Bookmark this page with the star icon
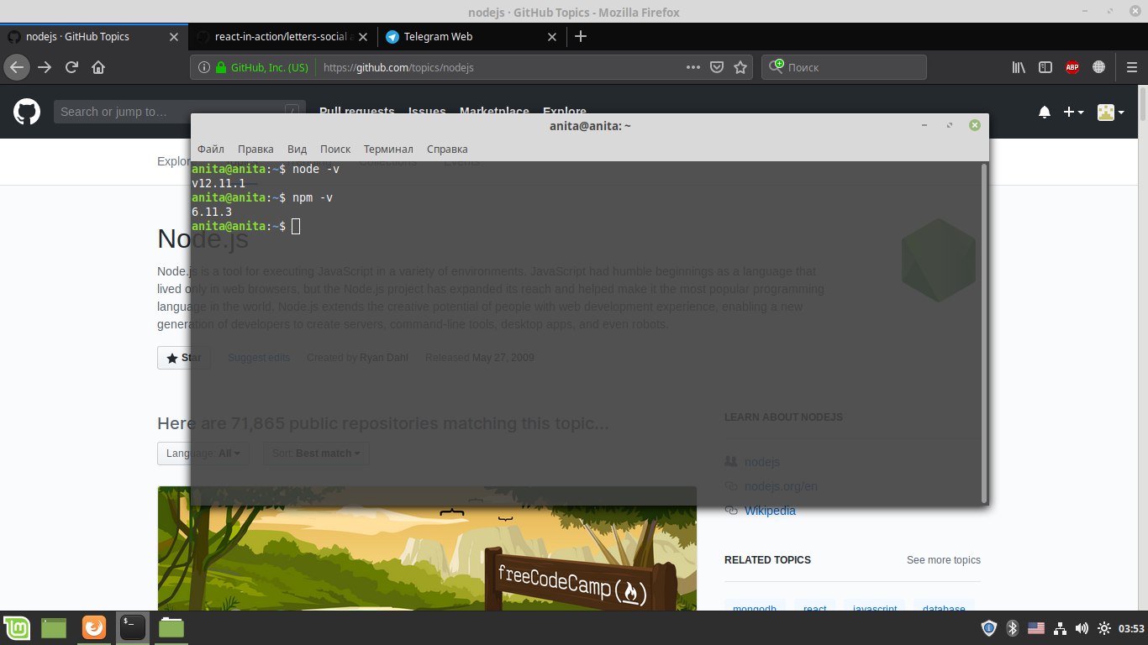The image size is (1148, 645). [x=740, y=67]
